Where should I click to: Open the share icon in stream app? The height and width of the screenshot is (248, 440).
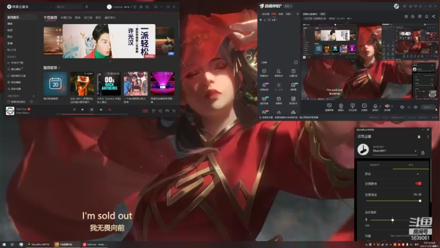click(x=433, y=17)
